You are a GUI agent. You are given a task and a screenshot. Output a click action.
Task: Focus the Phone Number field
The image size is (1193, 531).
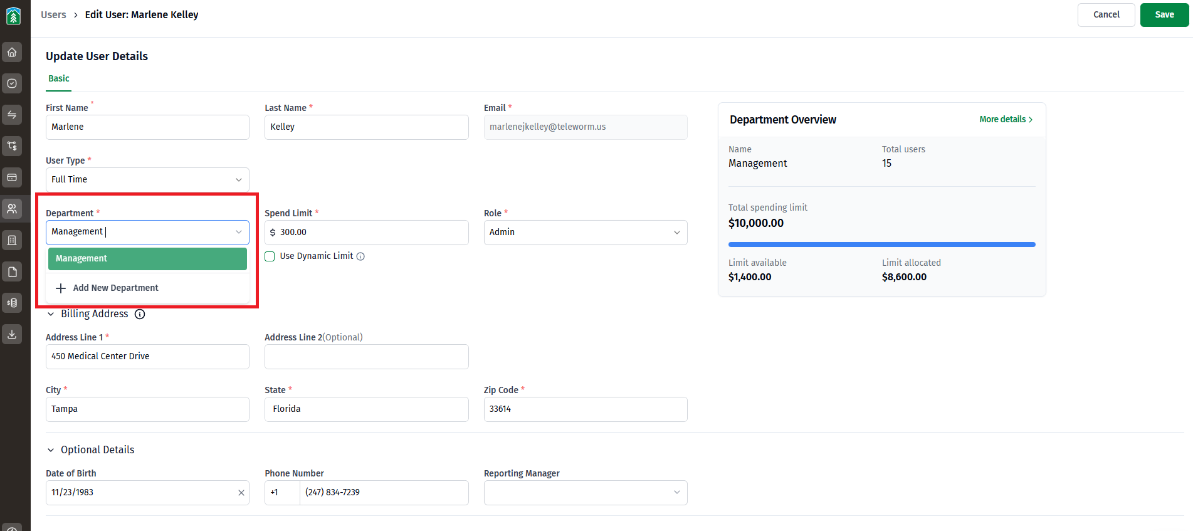384,493
